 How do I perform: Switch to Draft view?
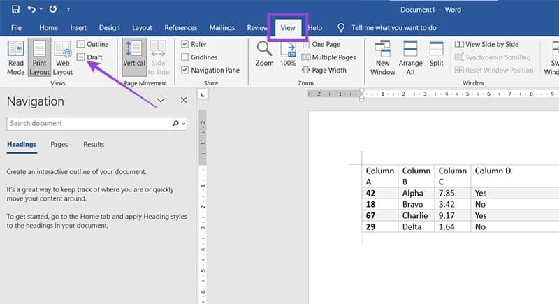click(x=90, y=57)
